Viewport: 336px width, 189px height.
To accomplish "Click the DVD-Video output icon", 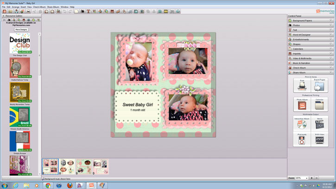I will tap(319, 139).
